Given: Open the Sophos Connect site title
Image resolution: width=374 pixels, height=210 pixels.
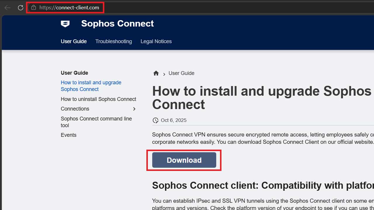Looking at the screenshot, I should (117, 24).
